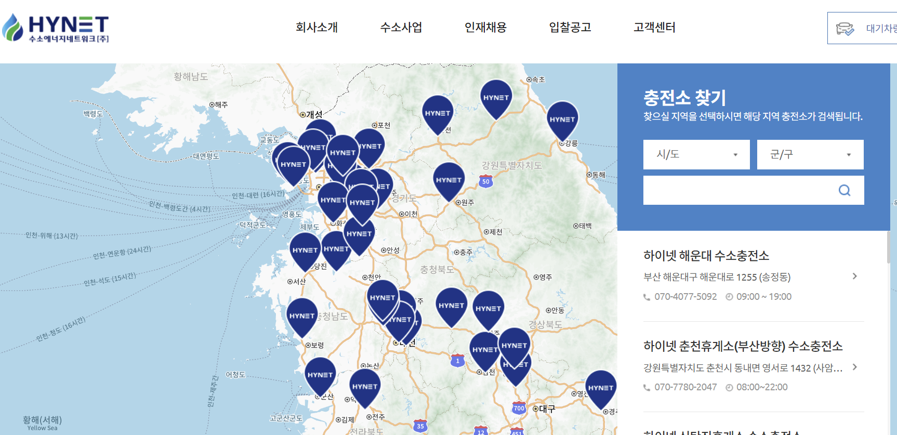Click the HYNET marker above 서산

pos(305,252)
